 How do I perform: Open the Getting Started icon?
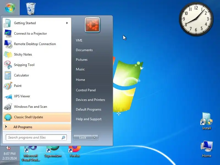click(7, 23)
